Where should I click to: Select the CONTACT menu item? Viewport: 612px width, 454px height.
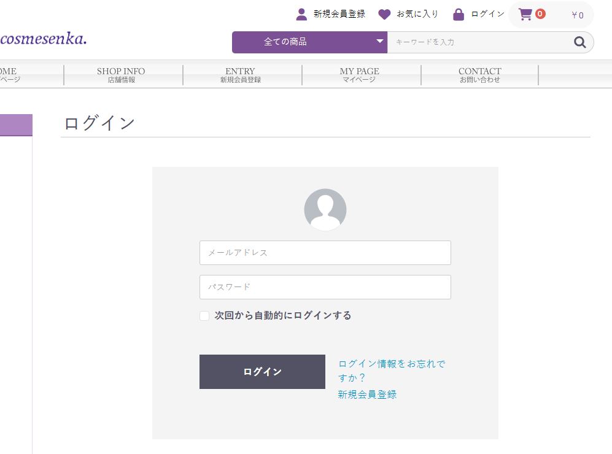tap(479, 75)
